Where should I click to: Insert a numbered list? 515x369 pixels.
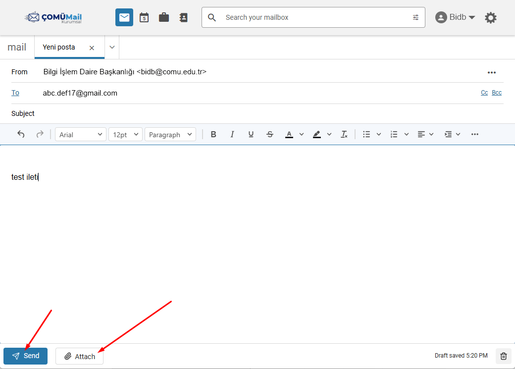coord(394,134)
